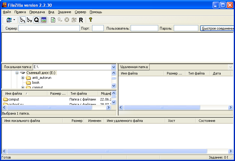Click into the Пароль input field

(186, 28)
